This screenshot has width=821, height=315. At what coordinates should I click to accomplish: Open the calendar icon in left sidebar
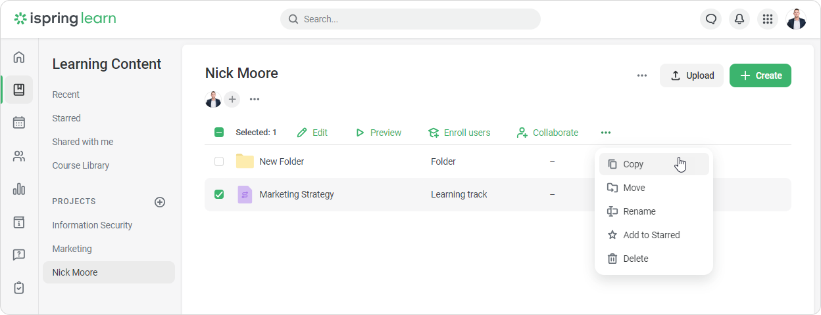(x=19, y=123)
